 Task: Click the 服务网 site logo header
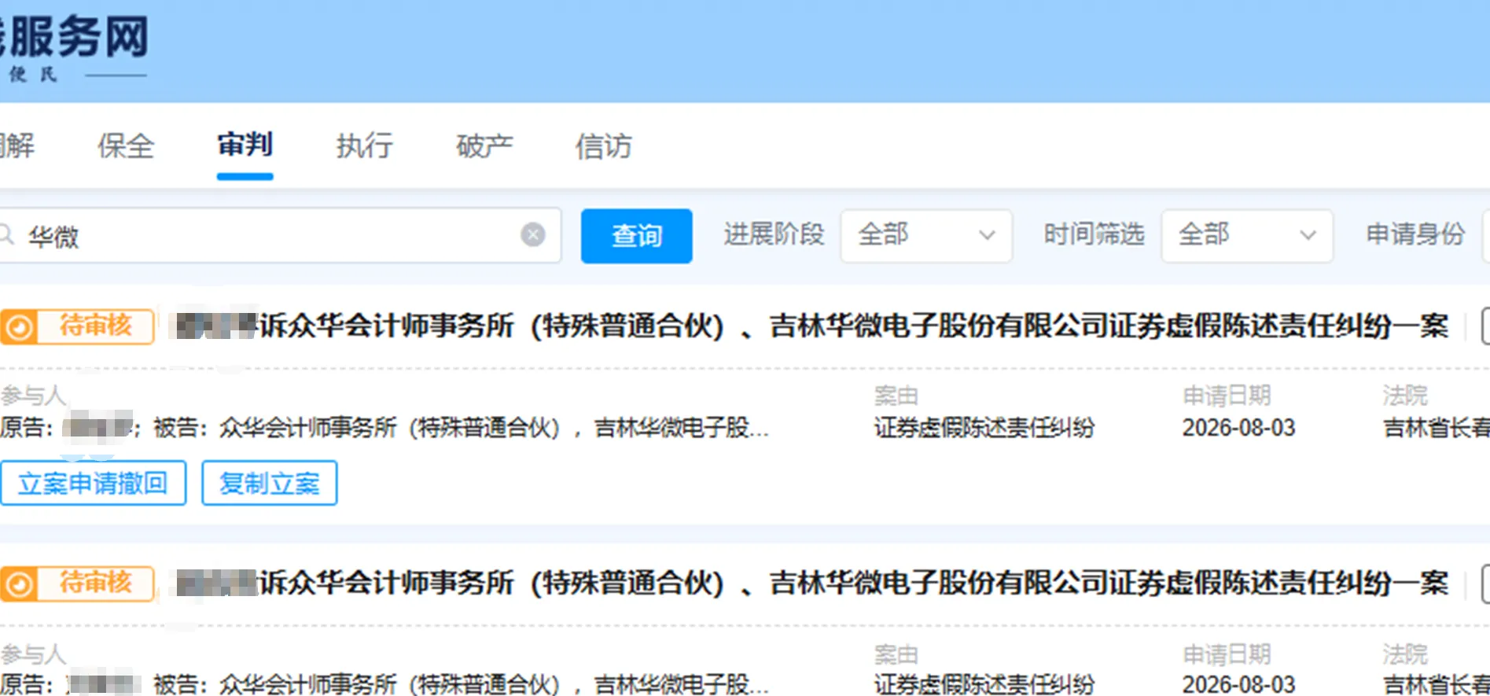click(75, 47)
